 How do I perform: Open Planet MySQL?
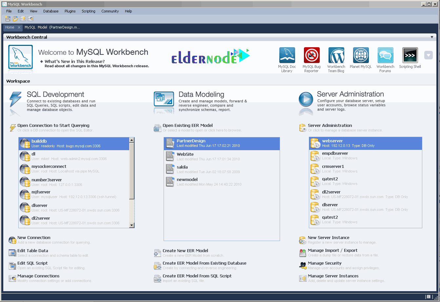pos(361,56)
